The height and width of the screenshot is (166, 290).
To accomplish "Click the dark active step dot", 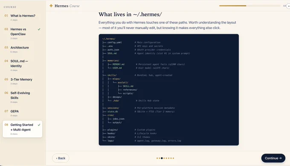I will [x=162, y=158].
